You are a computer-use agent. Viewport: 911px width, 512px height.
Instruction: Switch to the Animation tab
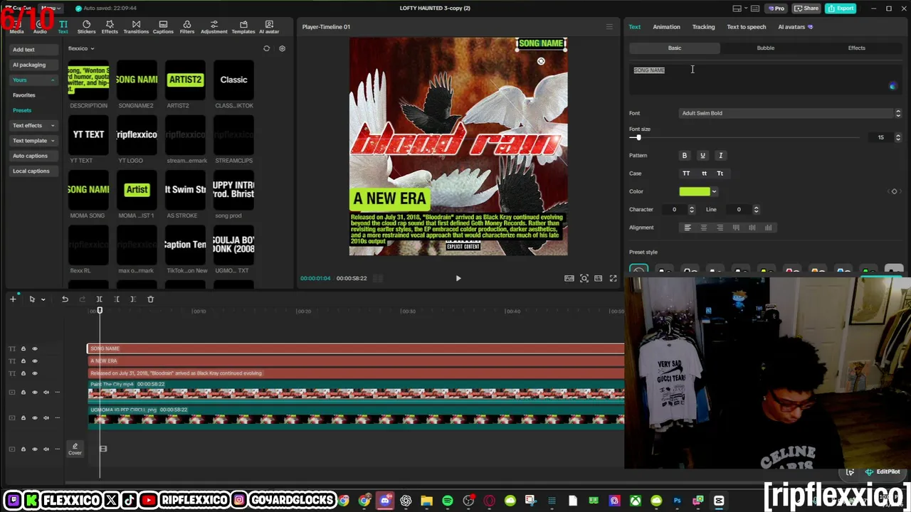pyautogui.click(x=666, y=27)
